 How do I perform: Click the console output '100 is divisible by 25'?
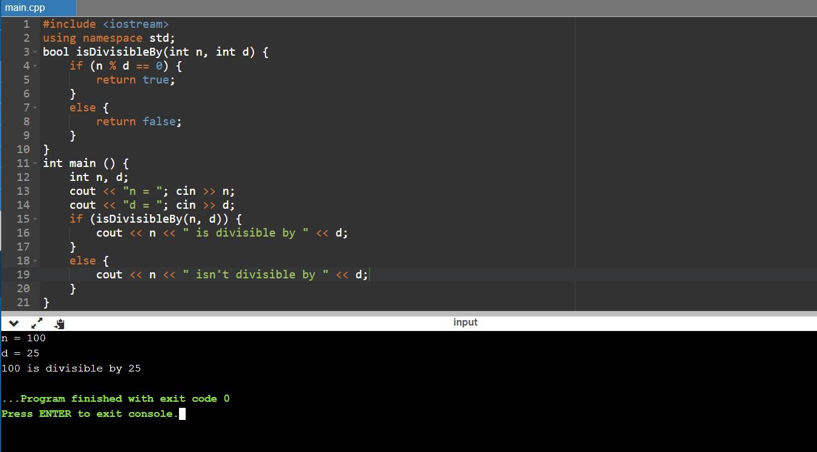(71, 368)
